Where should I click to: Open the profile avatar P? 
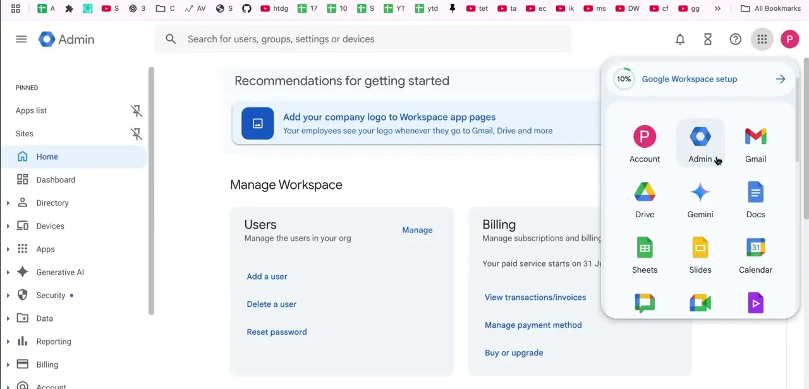789,39
